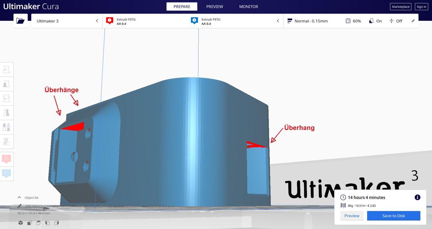
Task: Click the Object list label
Action: tap(32, 198)
